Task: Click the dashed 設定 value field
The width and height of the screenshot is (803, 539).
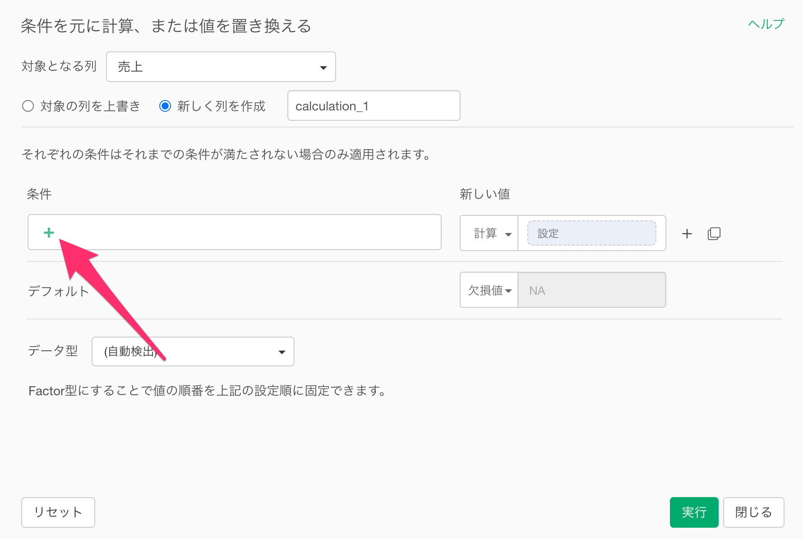Action: (591, 233)
